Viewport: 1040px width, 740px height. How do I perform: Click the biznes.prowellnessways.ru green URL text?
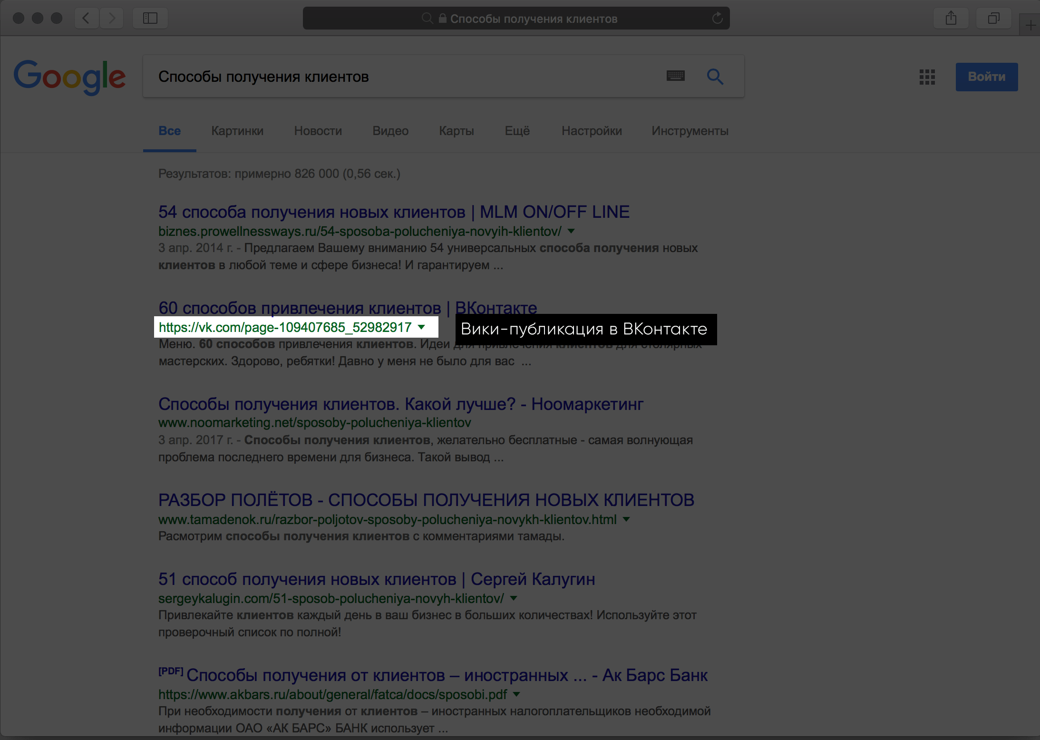360,232
